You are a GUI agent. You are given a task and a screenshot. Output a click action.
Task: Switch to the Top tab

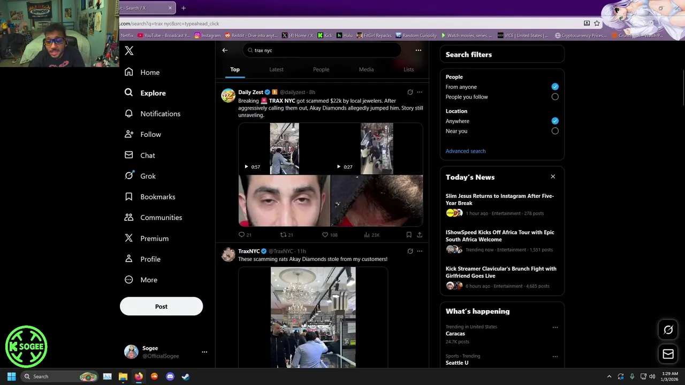coord(235,70)
